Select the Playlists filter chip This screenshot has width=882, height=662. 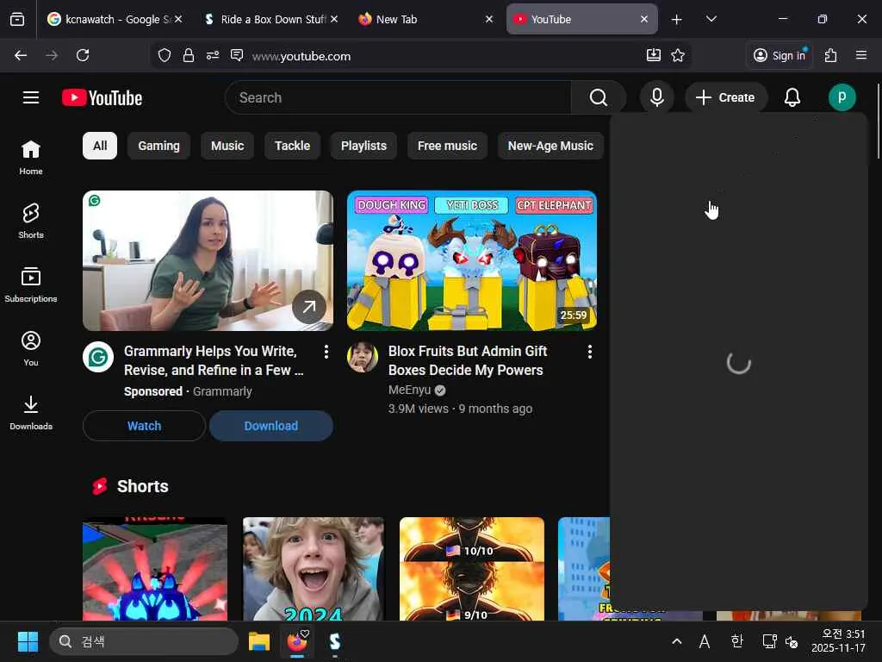click(x=363, y=146)
